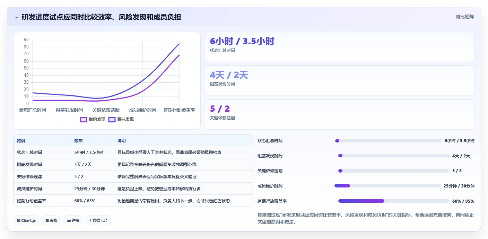
Task: Click the 成员维护时间 progress bar
Action: [387, 186]
